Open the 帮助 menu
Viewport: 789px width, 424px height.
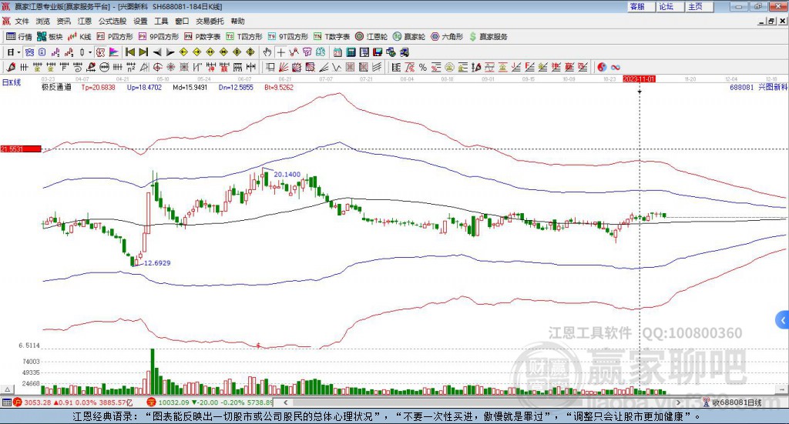(237, 21)
